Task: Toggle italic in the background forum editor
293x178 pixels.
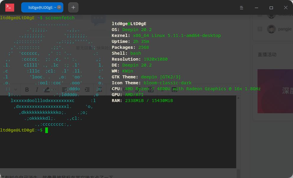Action: 37,90
